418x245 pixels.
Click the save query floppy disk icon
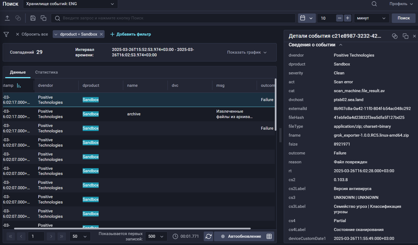(x=33, y=18)
